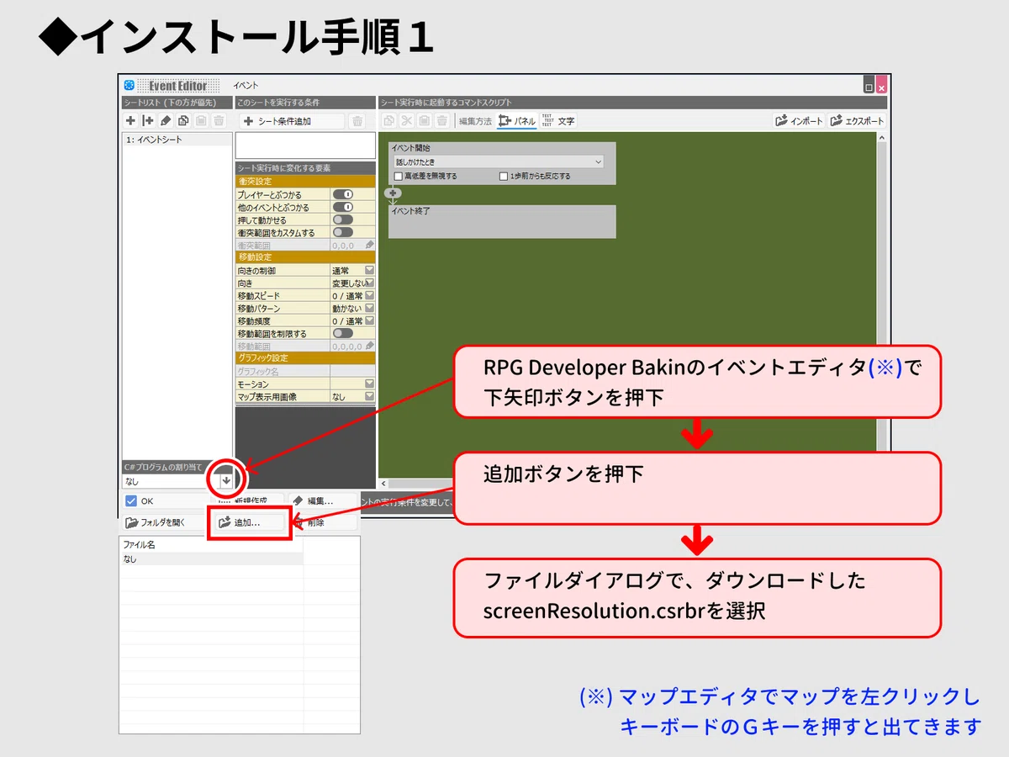Screen dimensions: 1009x757
Task: Click the scissors cut icon in command script toolbar
Action: [x=407, y=121]
